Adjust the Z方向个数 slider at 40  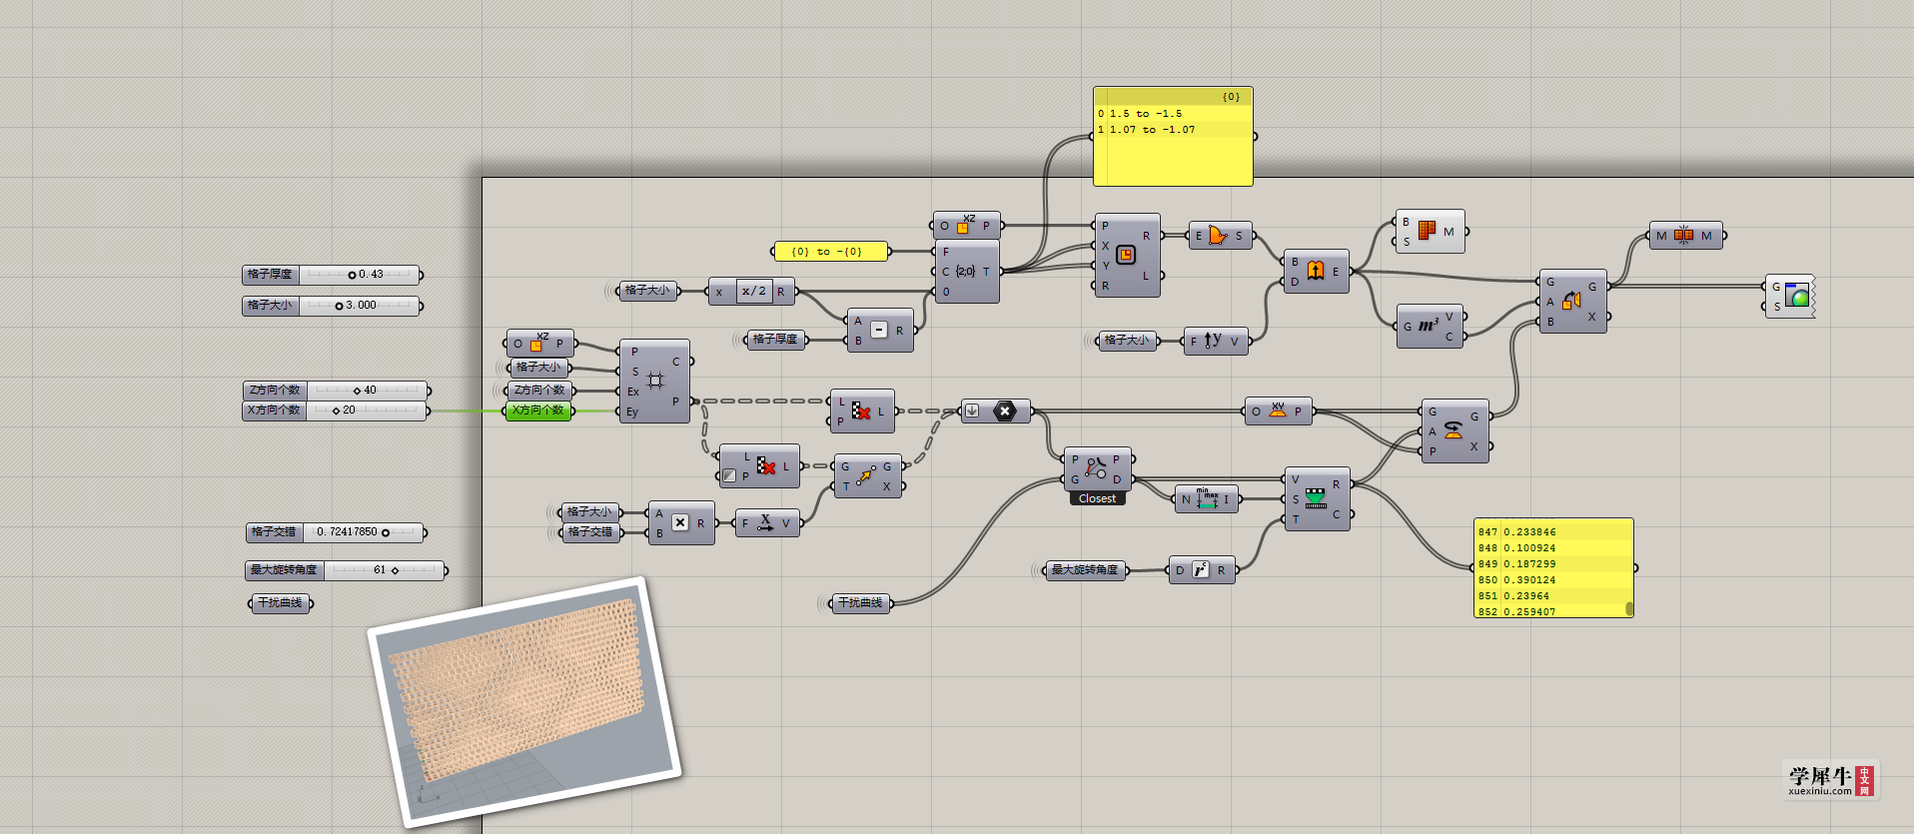(x=336, y=391)
